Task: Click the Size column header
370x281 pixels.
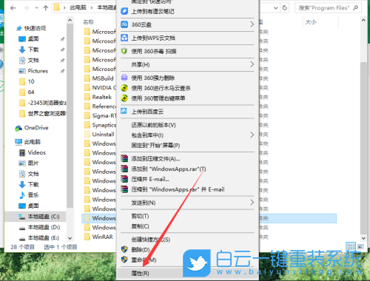Action: click(311, 22)
